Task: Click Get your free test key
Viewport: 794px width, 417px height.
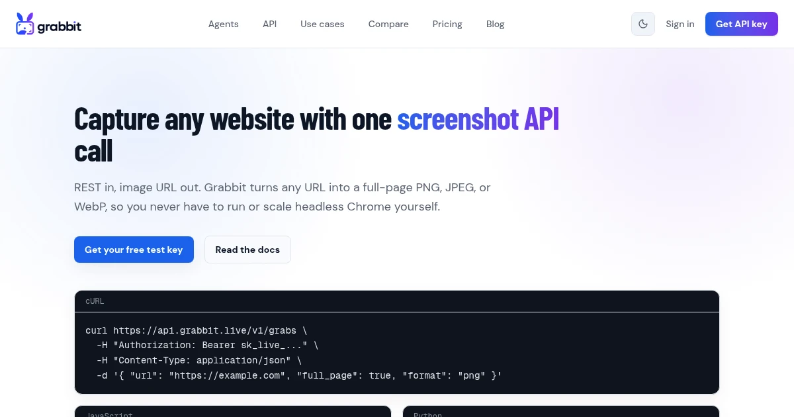Action: click(x=134, y=250)
